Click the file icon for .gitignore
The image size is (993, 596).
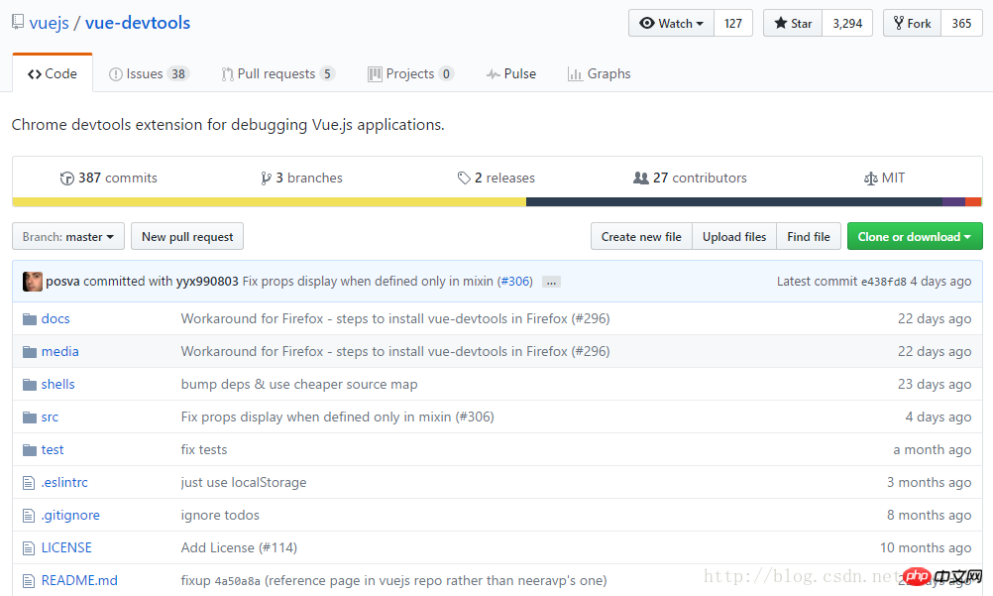point(29,516)
